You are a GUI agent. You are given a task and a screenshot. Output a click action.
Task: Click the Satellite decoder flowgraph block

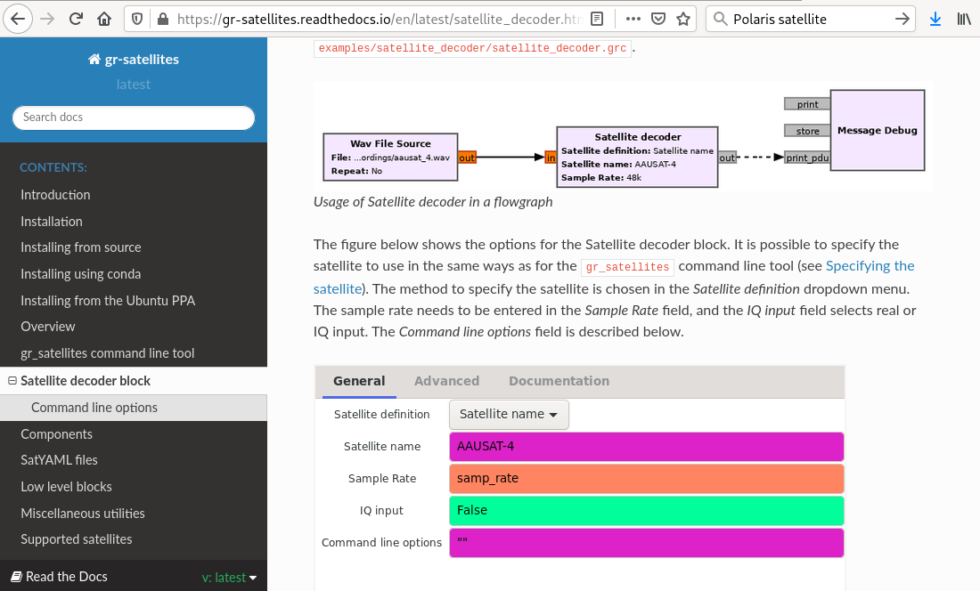637,158
